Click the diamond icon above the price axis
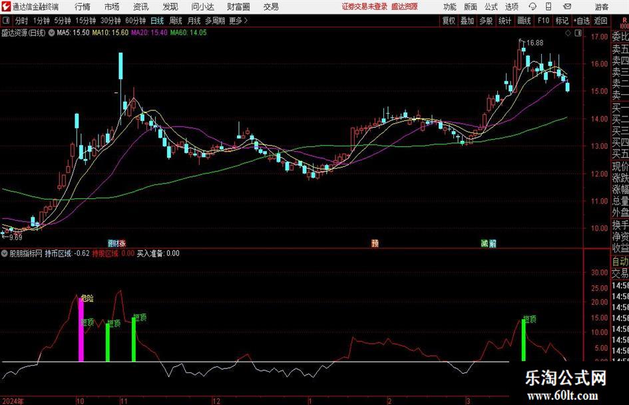 [x=568, y=33]
